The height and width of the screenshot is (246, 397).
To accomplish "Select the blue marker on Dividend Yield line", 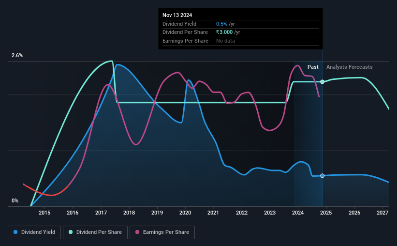I will click(323, 175).
